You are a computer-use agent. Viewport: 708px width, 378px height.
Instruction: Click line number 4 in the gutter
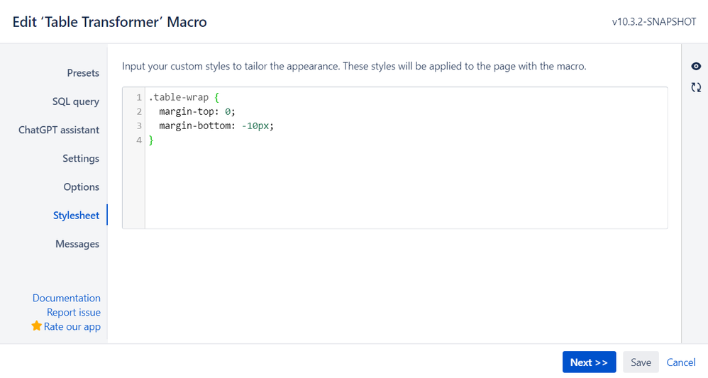(x=139, y=140)
